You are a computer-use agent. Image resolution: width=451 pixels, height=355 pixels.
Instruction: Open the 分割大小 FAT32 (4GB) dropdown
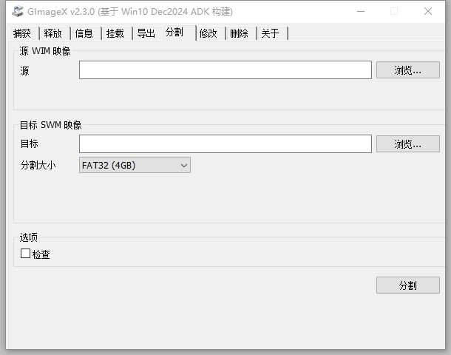(x=135, y=165)
